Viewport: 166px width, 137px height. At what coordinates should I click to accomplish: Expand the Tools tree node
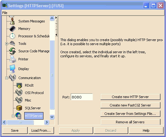[x=7, y=44]
